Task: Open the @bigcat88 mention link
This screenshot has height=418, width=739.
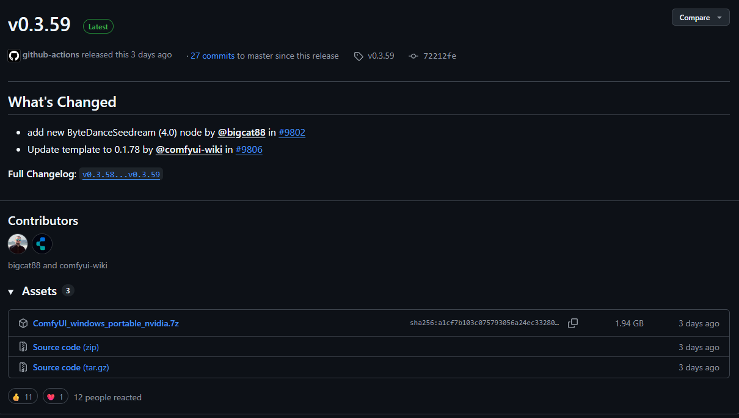Action: click(242, 132)
